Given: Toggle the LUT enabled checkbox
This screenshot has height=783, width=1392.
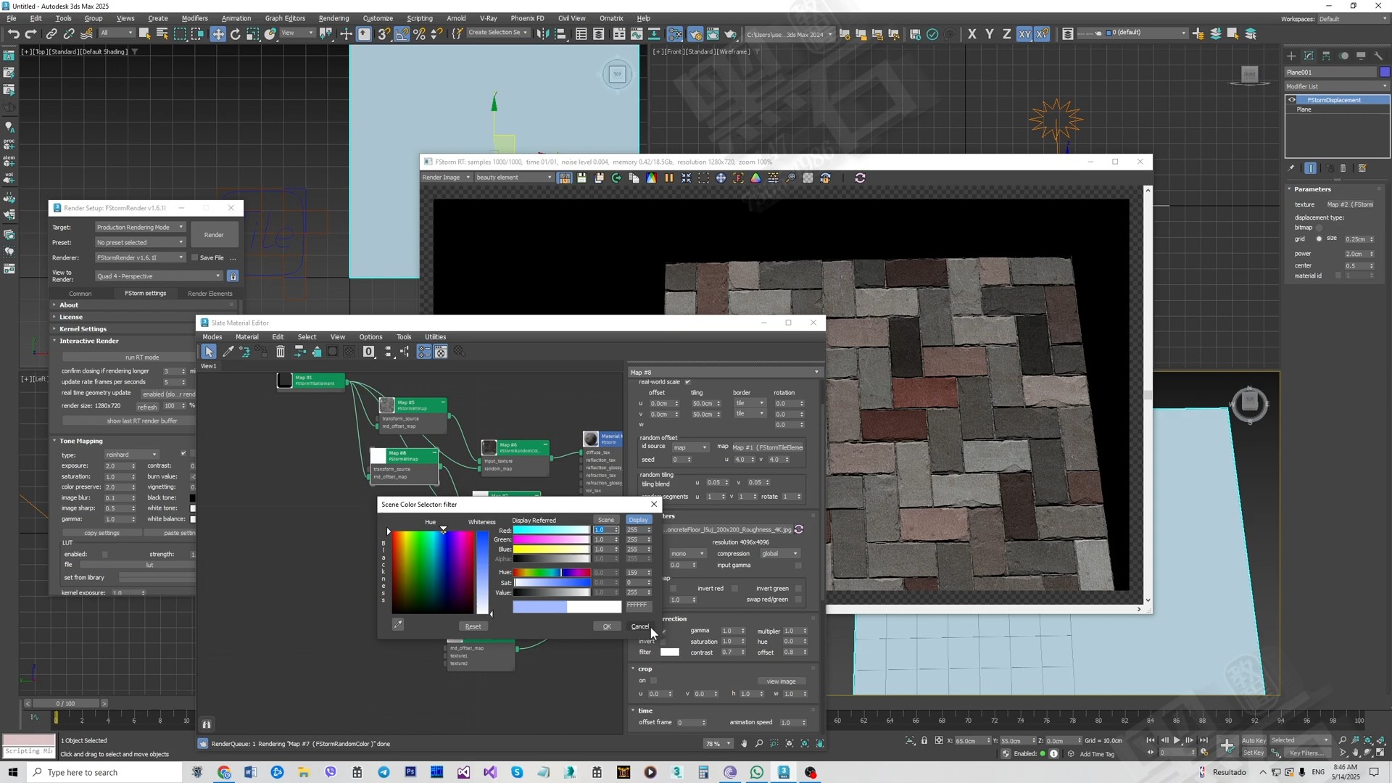Looking at the screenshot, I should pyautogui.click(x=104, y=555).
